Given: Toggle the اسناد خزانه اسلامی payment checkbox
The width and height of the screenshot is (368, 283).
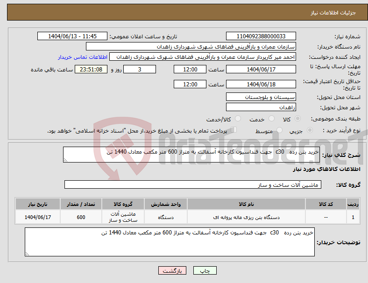Looking at the screenshot, I should point(234,129).
